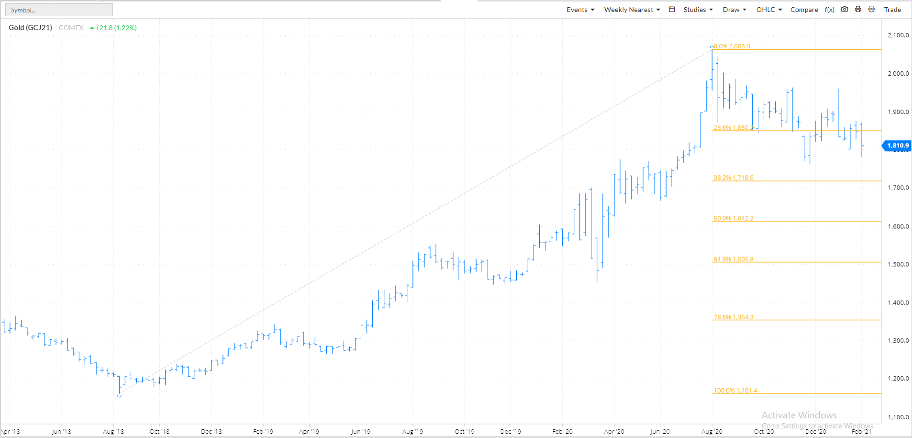The image size is (912, 438).
Task: Click the Trade button
Action: coord(892,10)
